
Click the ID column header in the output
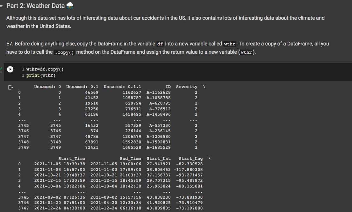168,86
